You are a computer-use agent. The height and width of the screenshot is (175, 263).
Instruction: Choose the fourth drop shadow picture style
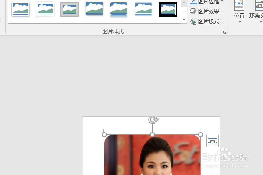point(94,9)
